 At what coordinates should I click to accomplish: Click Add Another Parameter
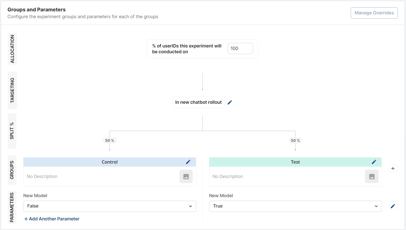point(52,219)
